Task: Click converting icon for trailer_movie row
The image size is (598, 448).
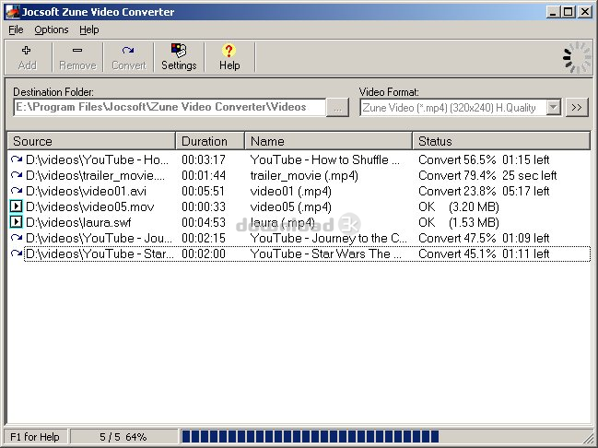Action: pos(16,175)
